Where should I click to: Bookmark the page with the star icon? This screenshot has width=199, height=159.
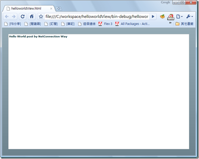41,16
